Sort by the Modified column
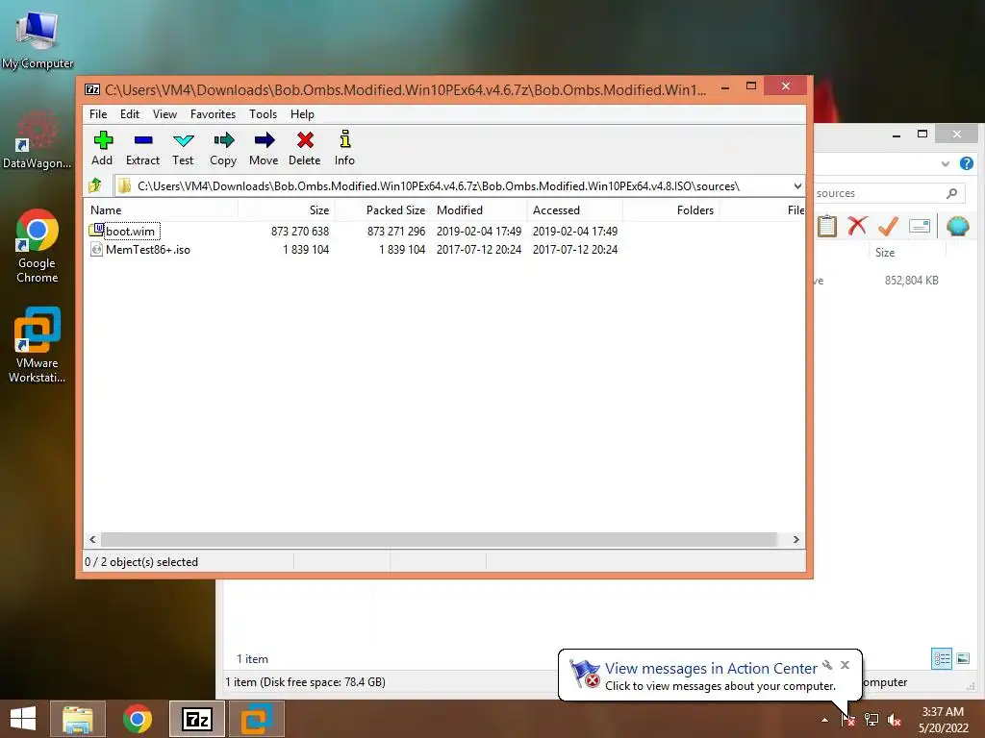The height and width of the screenshot is (738, 985). (x=479, y=210)
